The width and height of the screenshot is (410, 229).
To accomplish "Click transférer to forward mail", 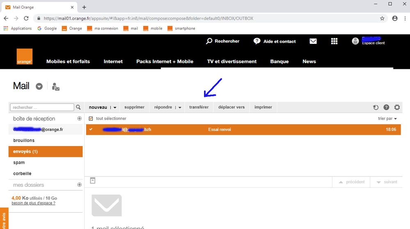I will pyautogui.click(x=199, y=107).
